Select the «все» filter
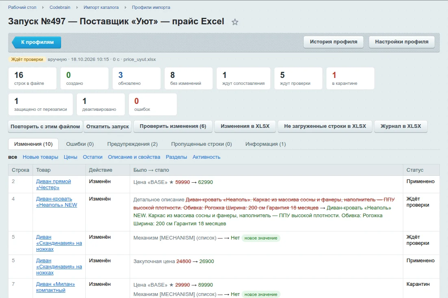The width and height of the screenshot is (448, 298). point(13,157)
